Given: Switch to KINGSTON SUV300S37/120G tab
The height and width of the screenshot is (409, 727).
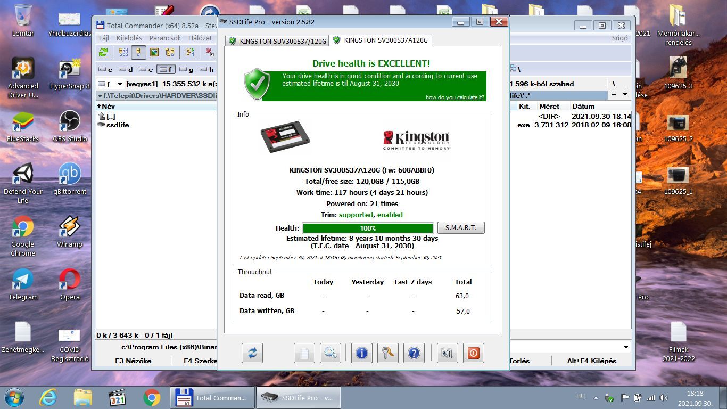Looking at the screenshot, I should click(x=277, y=41).
